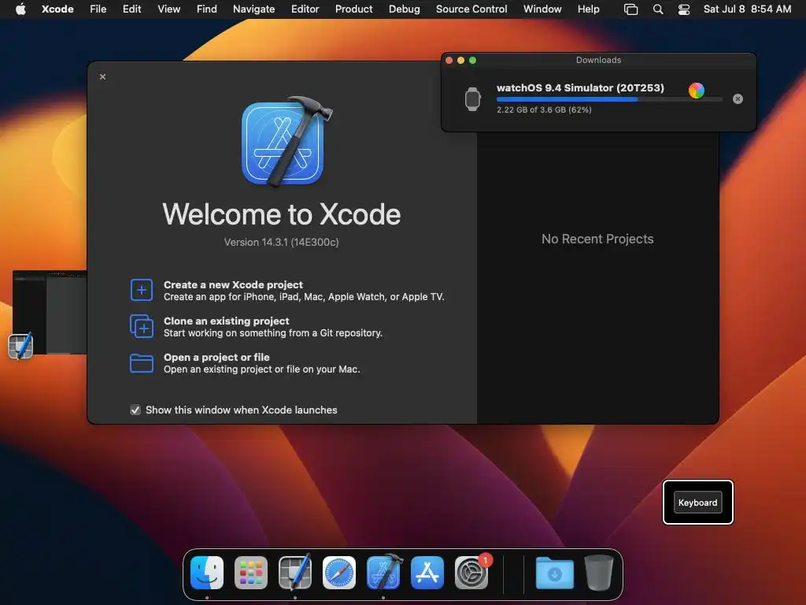
Task: Open the Navigate menu
Action: pyautogui.click(x=253, y=9)
